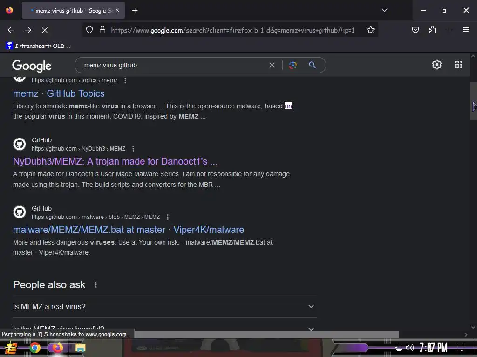
Task: Submit search with magnifier icon
Action: (x=312, y=65)
